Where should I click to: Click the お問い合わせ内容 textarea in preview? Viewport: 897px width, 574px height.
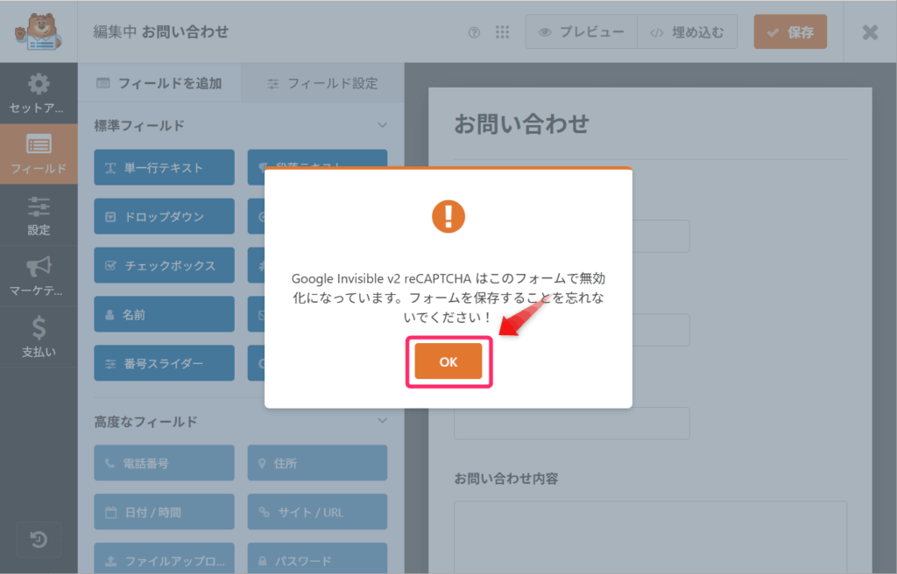tap(651, 537)
